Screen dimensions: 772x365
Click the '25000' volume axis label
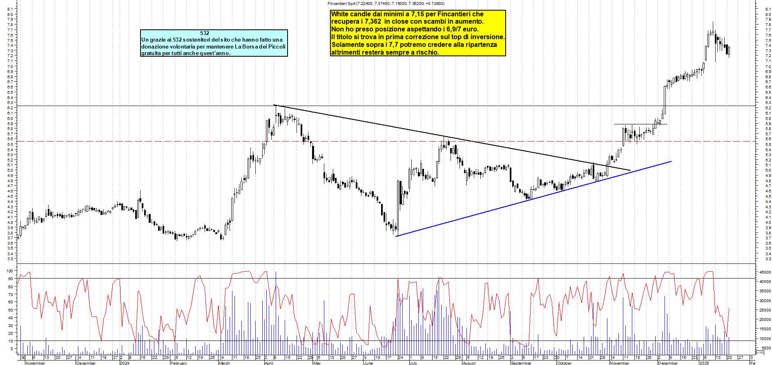(765, 310)
